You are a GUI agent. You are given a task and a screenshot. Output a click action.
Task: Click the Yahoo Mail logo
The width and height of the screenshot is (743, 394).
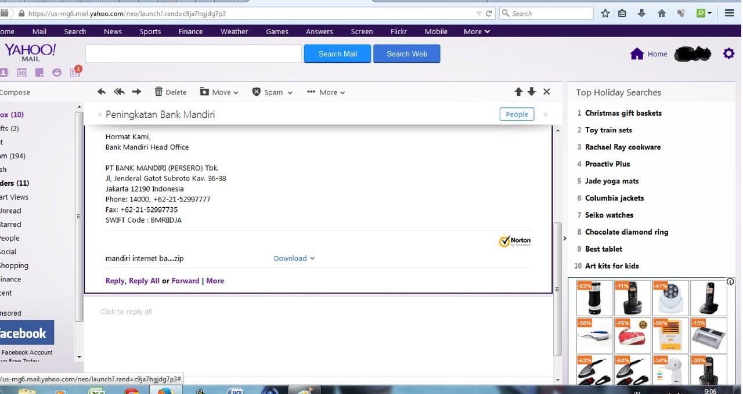coord(30,52)
